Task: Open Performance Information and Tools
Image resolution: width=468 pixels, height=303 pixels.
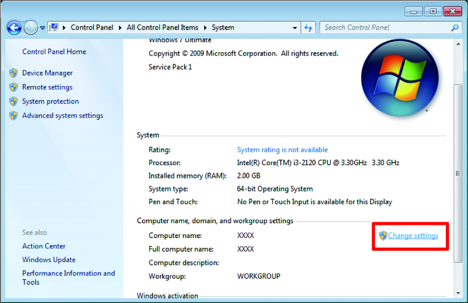Action: click(69, 278)
